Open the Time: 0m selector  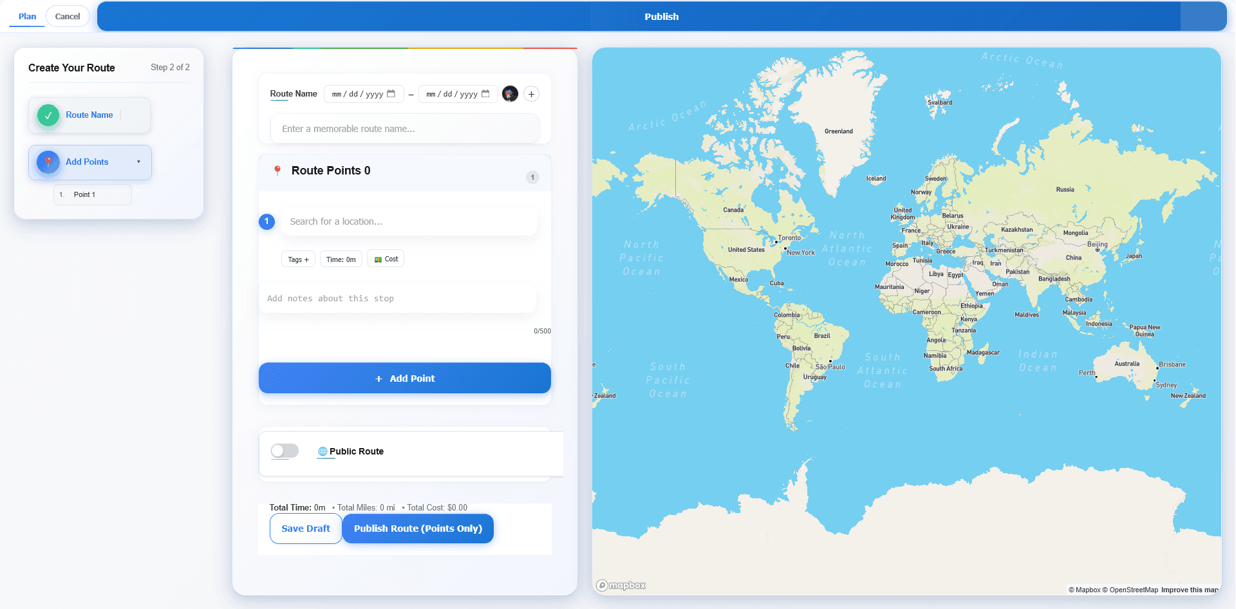341,258
